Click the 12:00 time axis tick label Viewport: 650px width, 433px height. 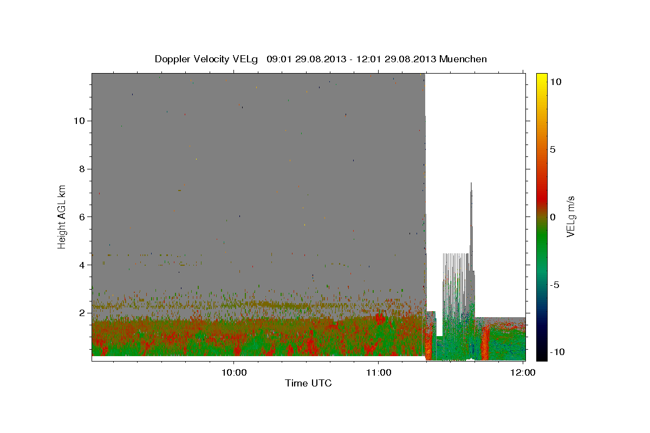523,372
